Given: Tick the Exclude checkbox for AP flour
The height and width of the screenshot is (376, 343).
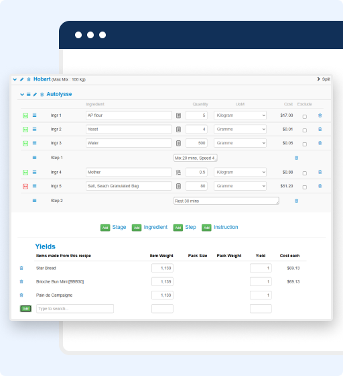Looking at the screenshot, I should coord(305,117).
